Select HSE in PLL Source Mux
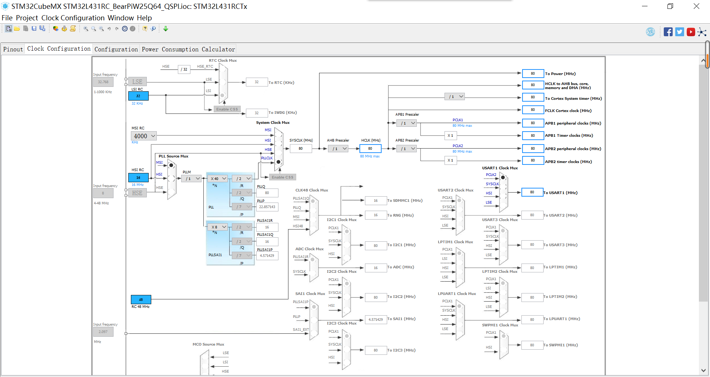This screenshot has width=710, height=377. (x=171, y=191)
